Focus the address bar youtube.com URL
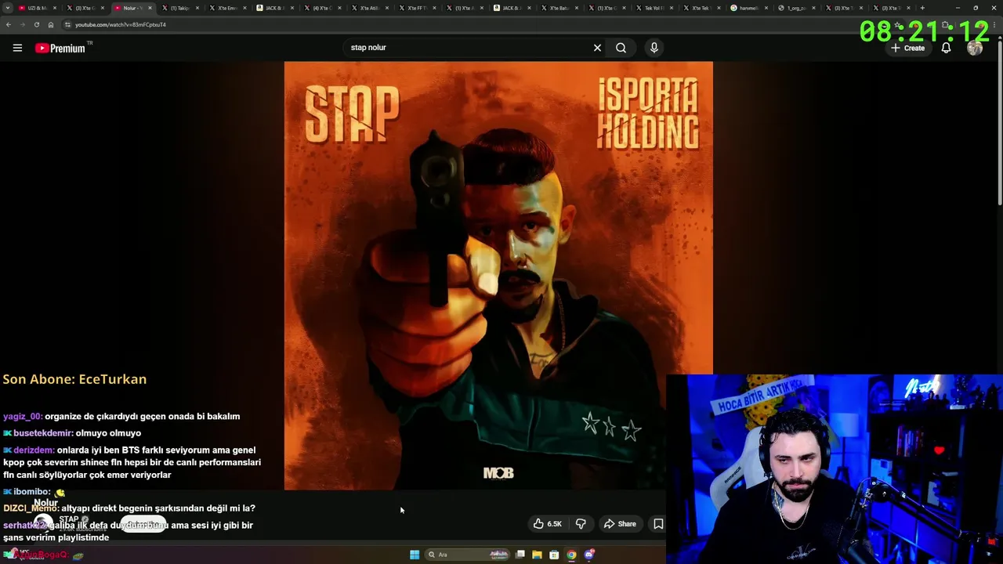The width and height of the screenshot is (1003, 564). tap(121, 24)
